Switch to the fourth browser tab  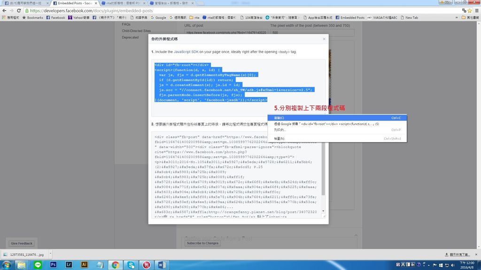(171, 3)
